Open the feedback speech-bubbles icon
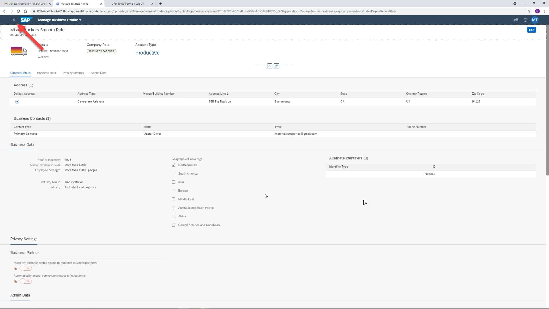 (x=516, y=20)
